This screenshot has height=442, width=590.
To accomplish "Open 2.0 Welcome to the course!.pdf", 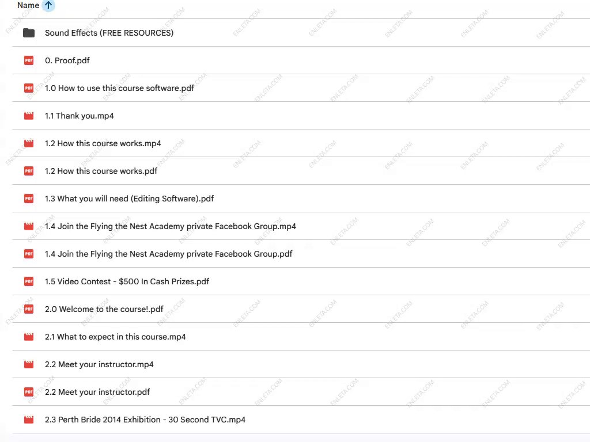I will tap(104, 309).
